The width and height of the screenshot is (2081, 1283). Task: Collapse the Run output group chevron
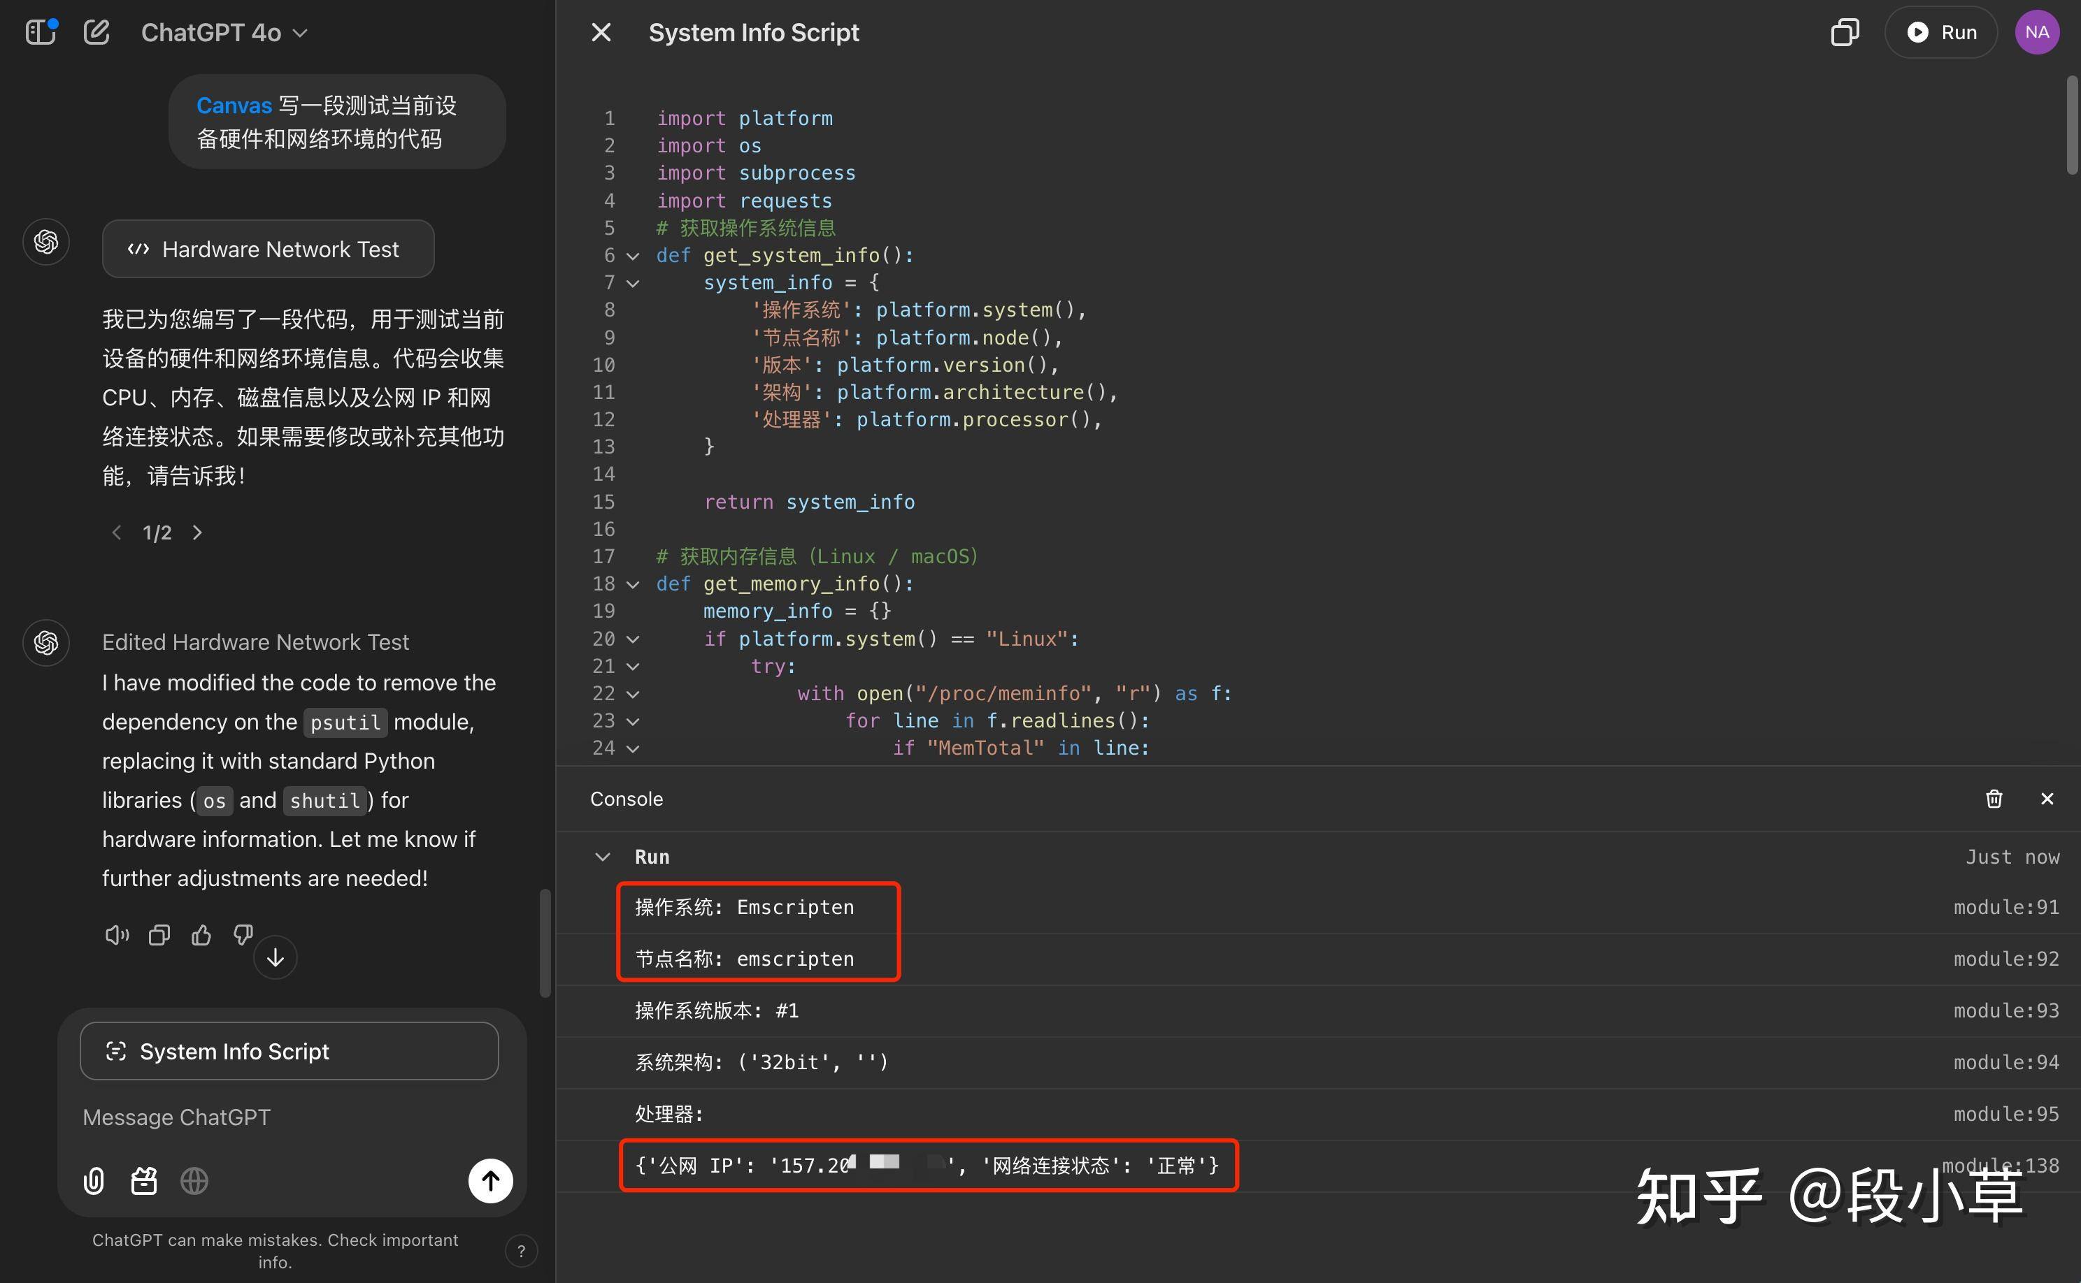[x=603, y=857]
